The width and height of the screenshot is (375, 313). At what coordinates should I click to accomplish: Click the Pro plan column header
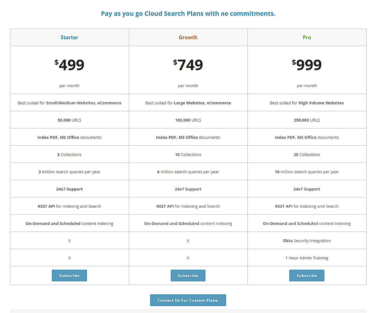point(307,37)
